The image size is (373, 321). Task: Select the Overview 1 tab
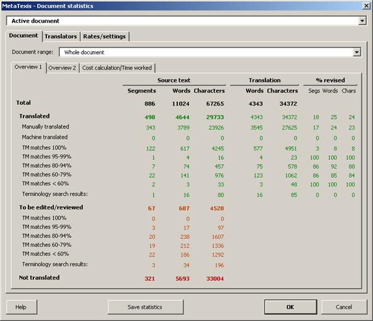pos(28,67)
